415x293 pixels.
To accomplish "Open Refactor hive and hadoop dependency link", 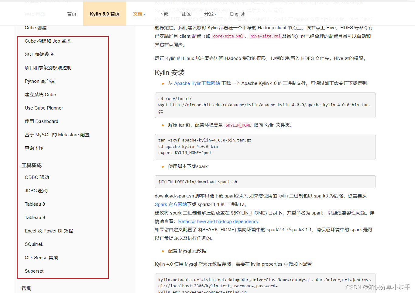I will click(218, 221).
